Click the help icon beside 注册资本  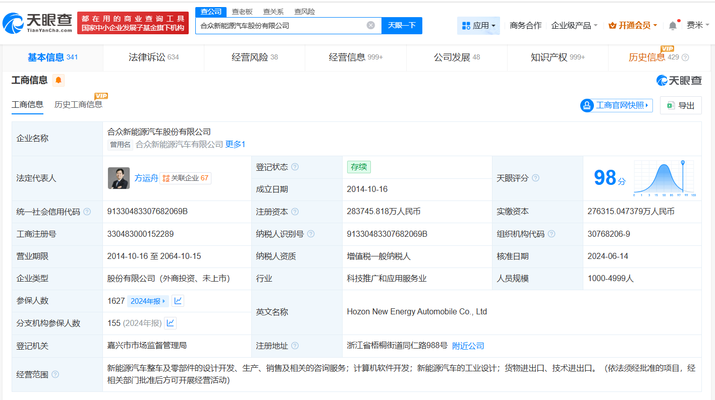(295, 211)
